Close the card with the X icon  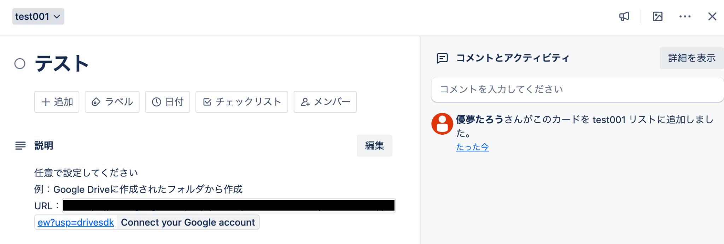712,17
